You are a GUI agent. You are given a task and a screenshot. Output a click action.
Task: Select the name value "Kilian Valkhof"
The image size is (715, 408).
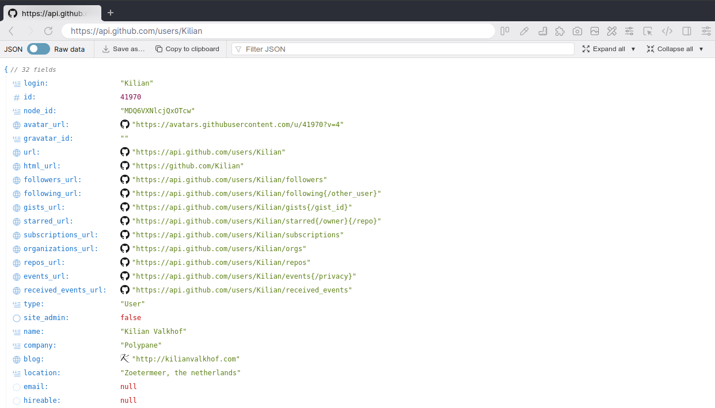click(x=154, y=332)
